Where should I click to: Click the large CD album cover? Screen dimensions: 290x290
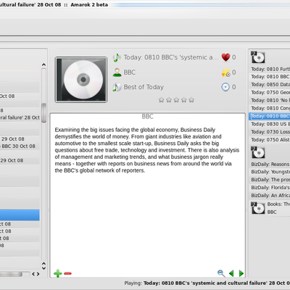(81, 80)
